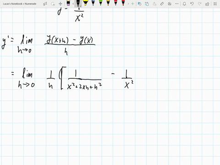Image resolution: width=220 pixels, height=165 pixels.
Task: Pick the red pen beside the right scroll arrow
Action: (x=123, y=3)
